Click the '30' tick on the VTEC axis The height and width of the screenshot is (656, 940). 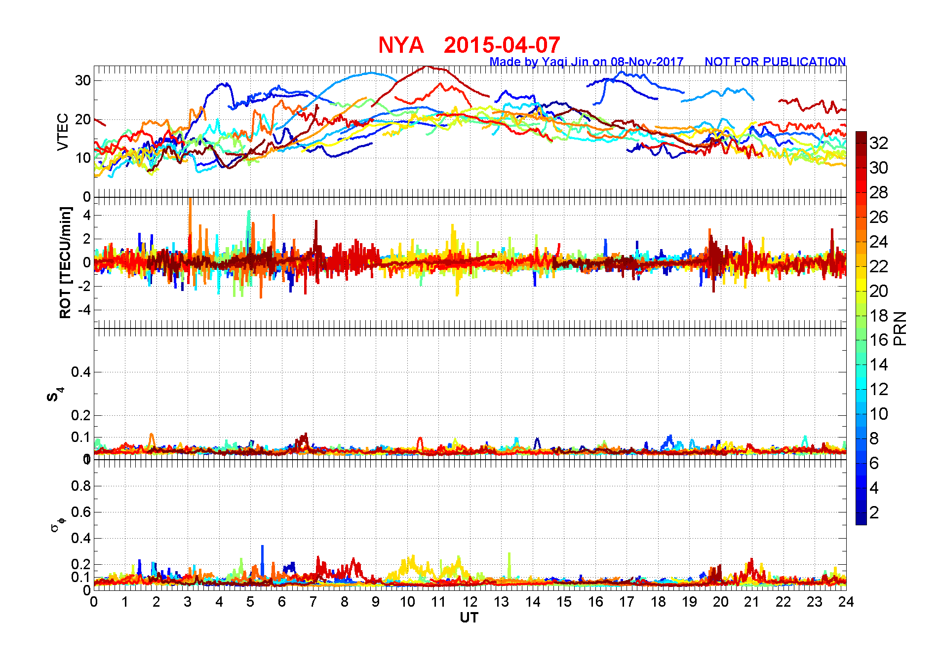click(83, 80)
